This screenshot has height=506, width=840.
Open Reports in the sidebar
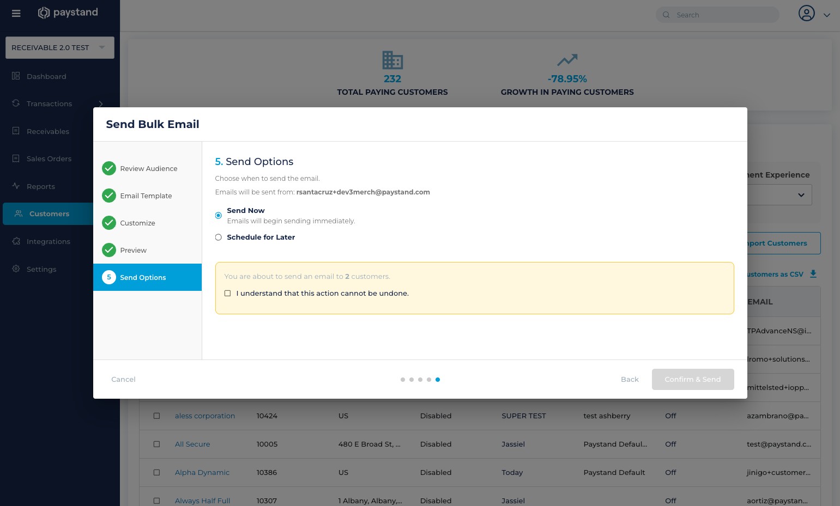click(41, 186)
